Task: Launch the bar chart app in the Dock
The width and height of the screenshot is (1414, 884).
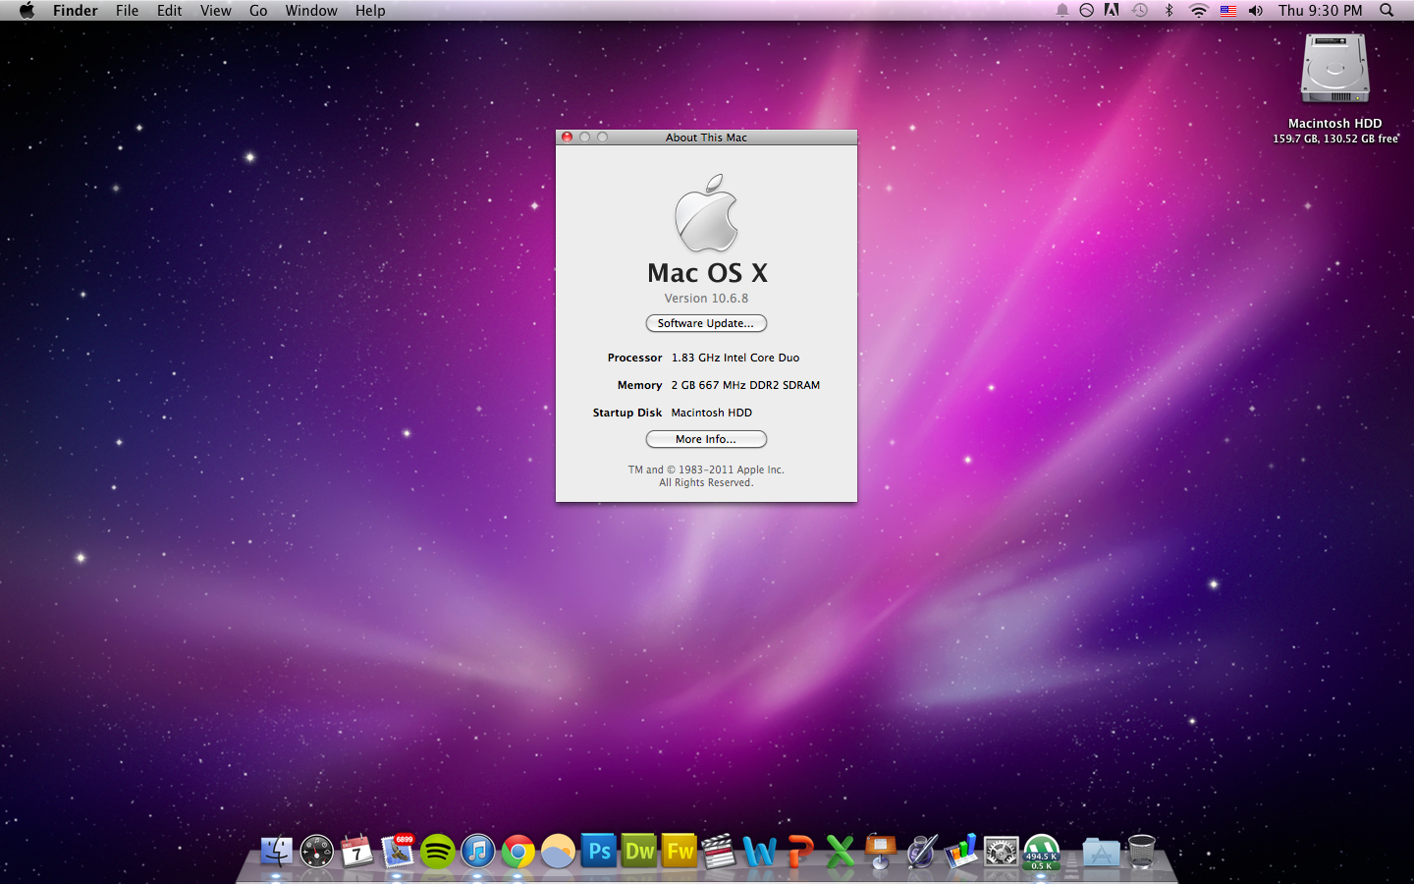Action: click(961, 851)
